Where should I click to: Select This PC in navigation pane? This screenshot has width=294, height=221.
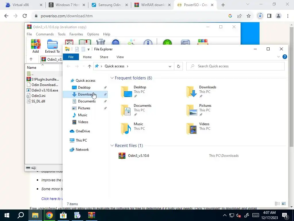[81, 140]
